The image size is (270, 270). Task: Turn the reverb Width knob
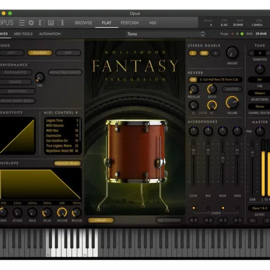click(x=212, y=89)
